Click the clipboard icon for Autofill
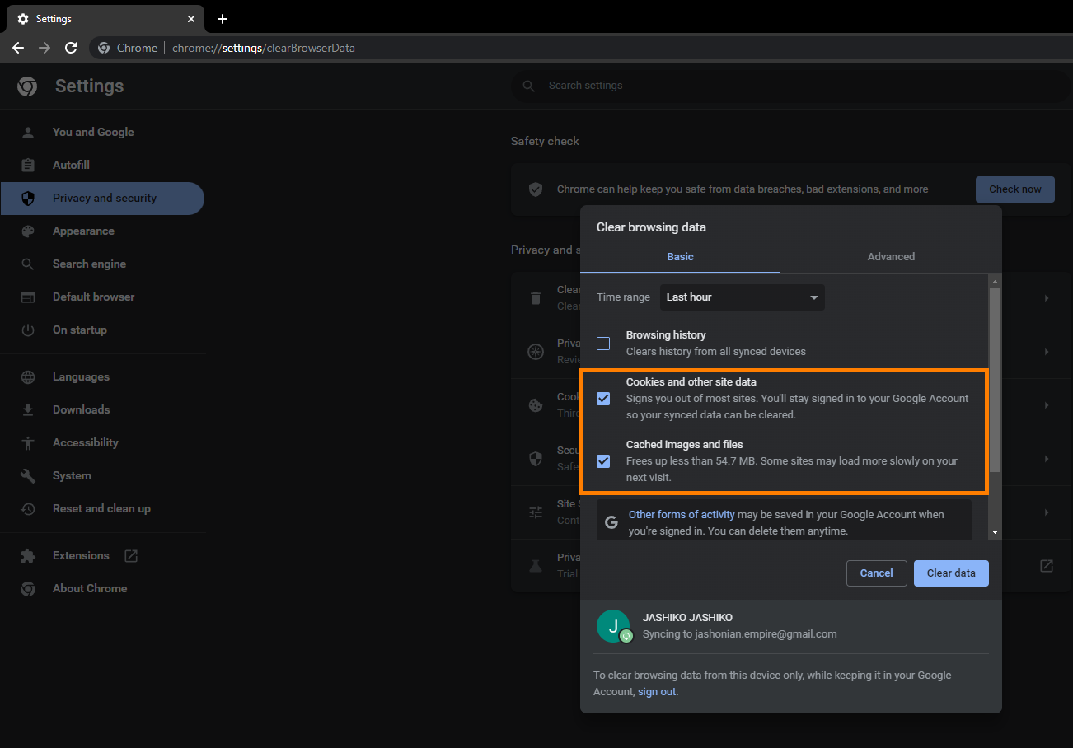Screen dimensions: 1073x748 28,165
